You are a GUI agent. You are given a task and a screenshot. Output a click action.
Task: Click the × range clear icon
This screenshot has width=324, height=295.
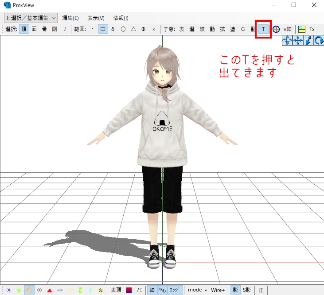coord(154,29)
